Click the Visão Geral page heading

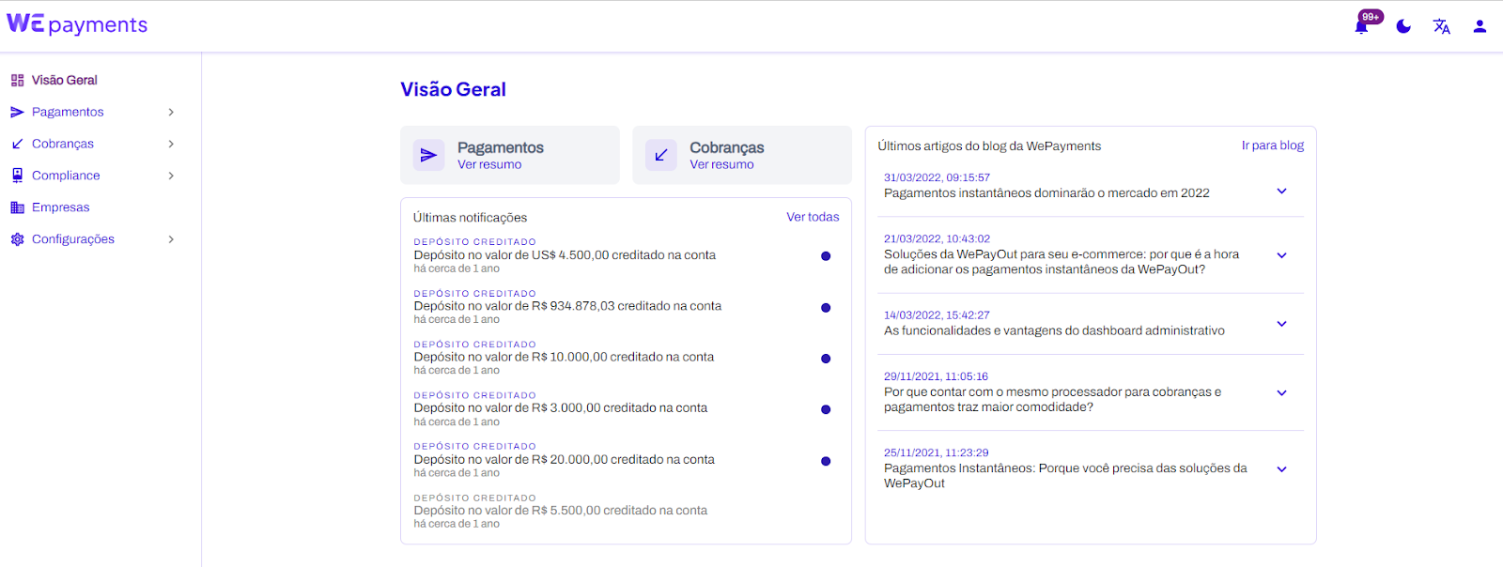[x=453, y=89]
